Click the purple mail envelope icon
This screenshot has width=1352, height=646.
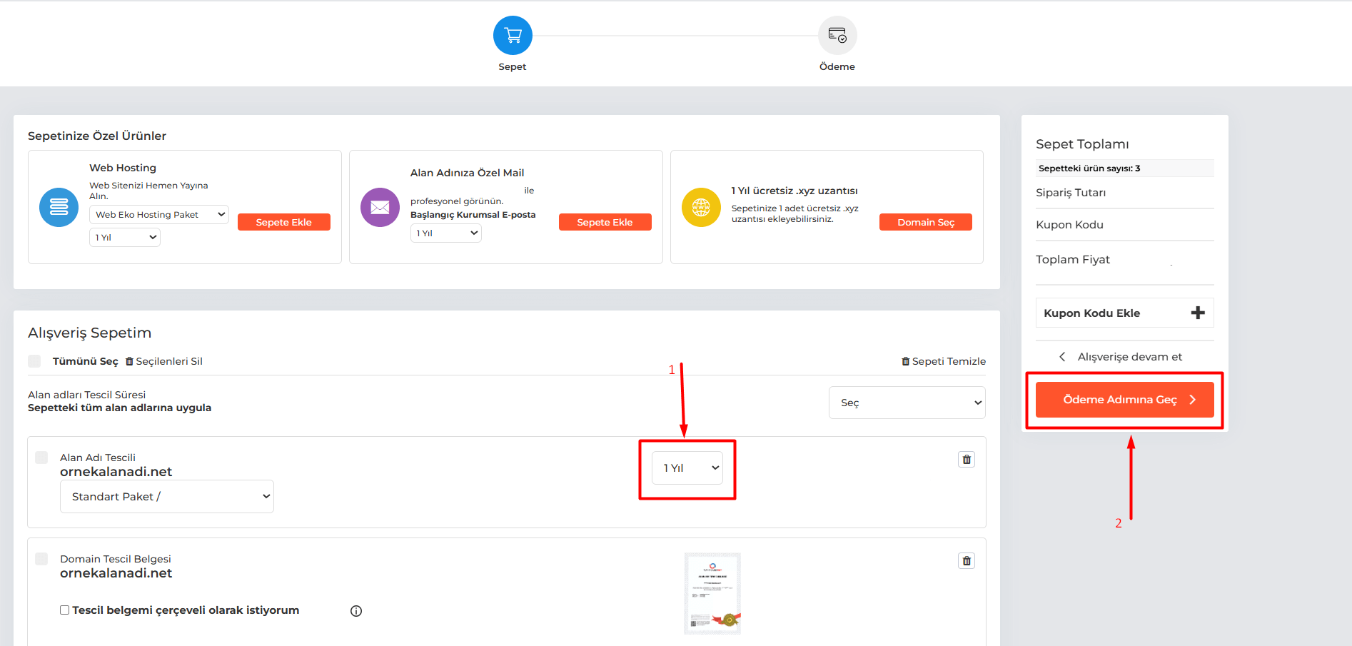(x=380, y=208)
